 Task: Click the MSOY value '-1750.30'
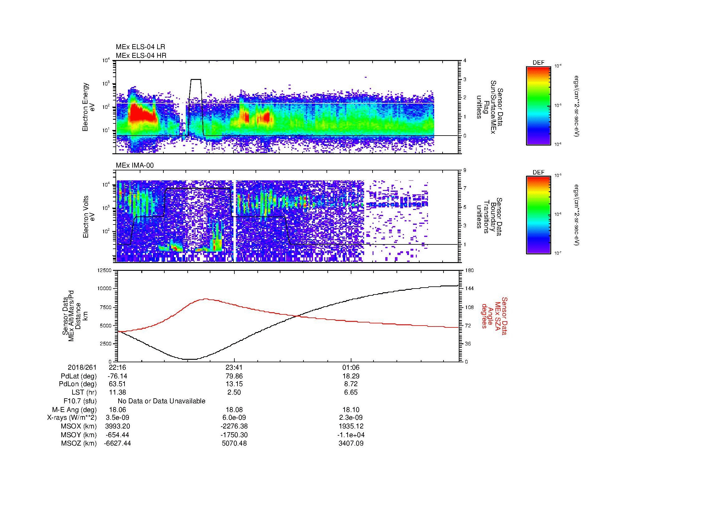[234, 435]
